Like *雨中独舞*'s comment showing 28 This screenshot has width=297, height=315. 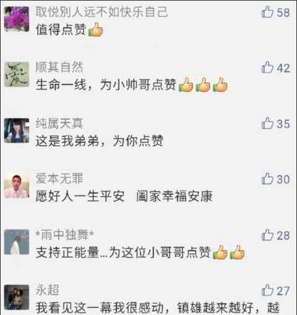pos(267,235)
